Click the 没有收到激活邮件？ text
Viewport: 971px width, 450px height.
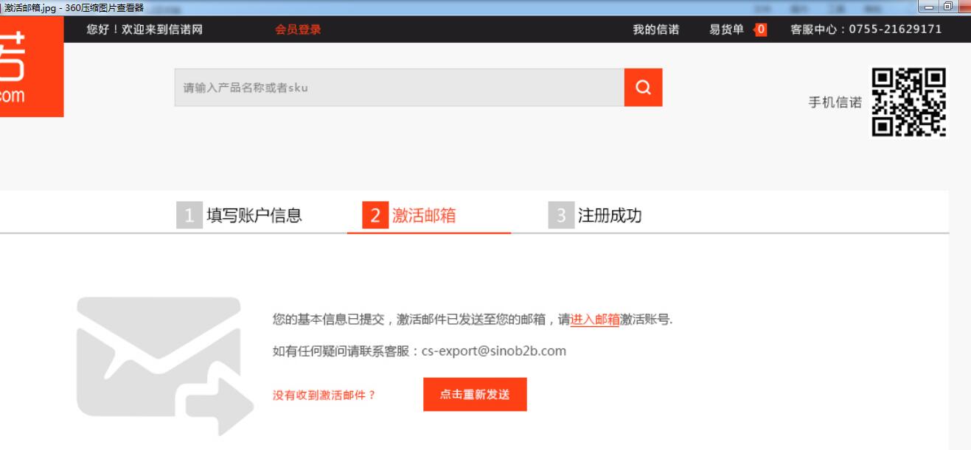[x=324, y=395]
